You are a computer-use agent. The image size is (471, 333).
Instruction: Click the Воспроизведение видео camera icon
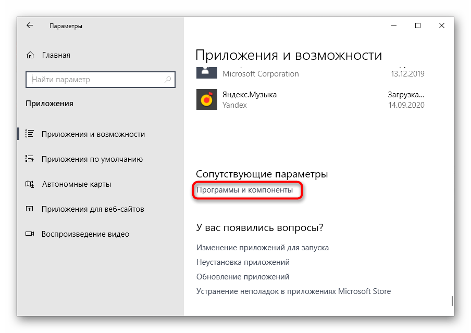[30, 234]
